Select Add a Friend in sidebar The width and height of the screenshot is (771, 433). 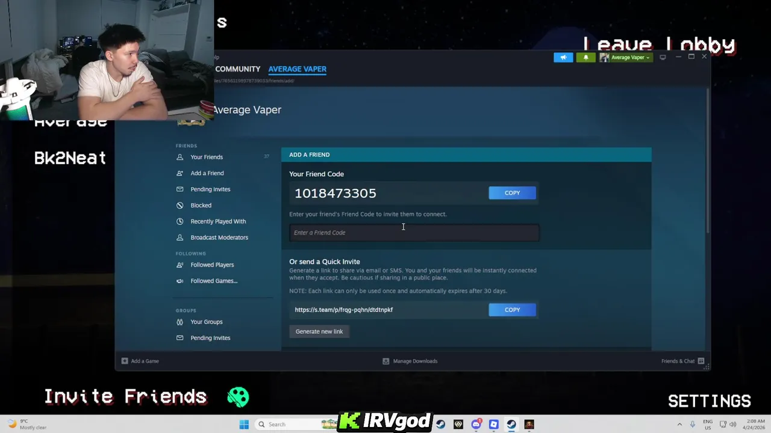tap(207, 173)
